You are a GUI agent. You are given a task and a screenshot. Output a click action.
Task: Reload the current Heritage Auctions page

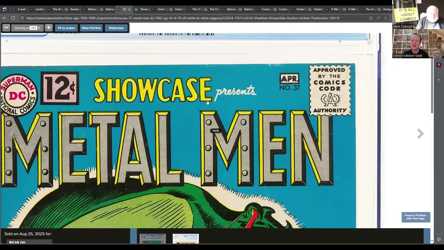click(13, 18)
